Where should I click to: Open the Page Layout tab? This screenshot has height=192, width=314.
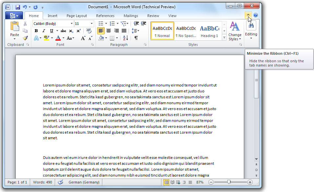click(77, 16)
